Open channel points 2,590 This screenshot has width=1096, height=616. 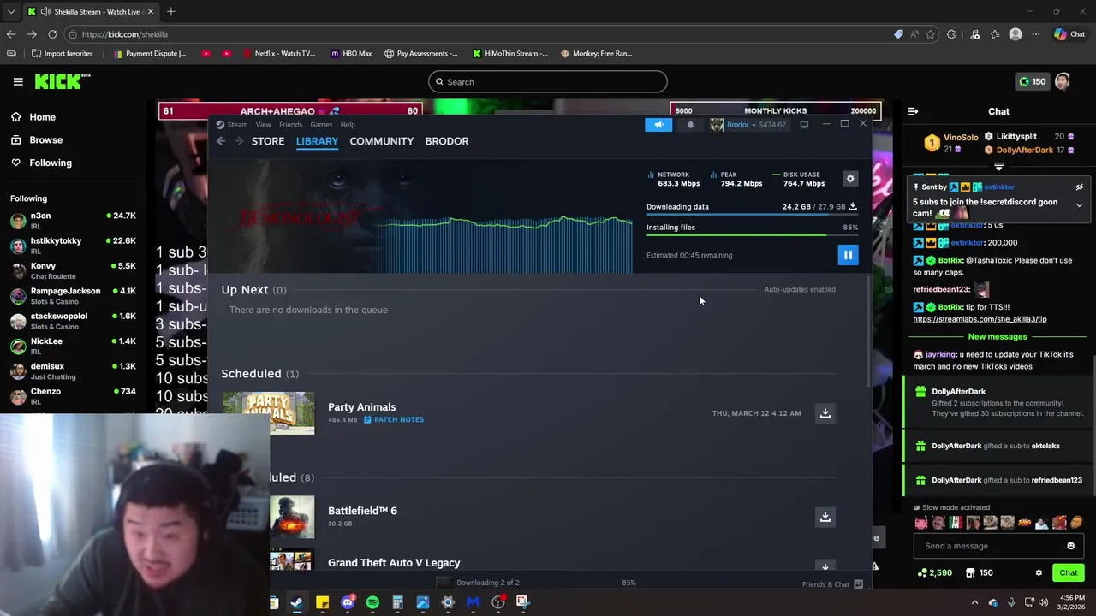pos(935,573)
